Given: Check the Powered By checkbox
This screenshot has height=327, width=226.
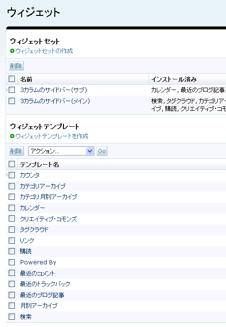Looking at the screenshot, I should click(x=12, y=262).
